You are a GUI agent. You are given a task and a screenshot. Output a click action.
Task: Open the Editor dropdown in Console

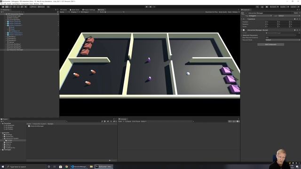pyautogui.click(x=144, y=121)
